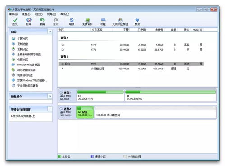Image resolution: width=225 pixels, height=166 pixels.
Task: Start the 复制硬盘 wizard icon
Action: click(x=14, y=44)
